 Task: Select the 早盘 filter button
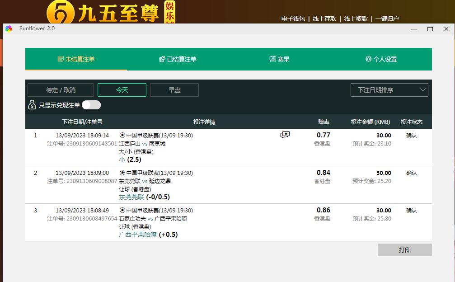174,90
